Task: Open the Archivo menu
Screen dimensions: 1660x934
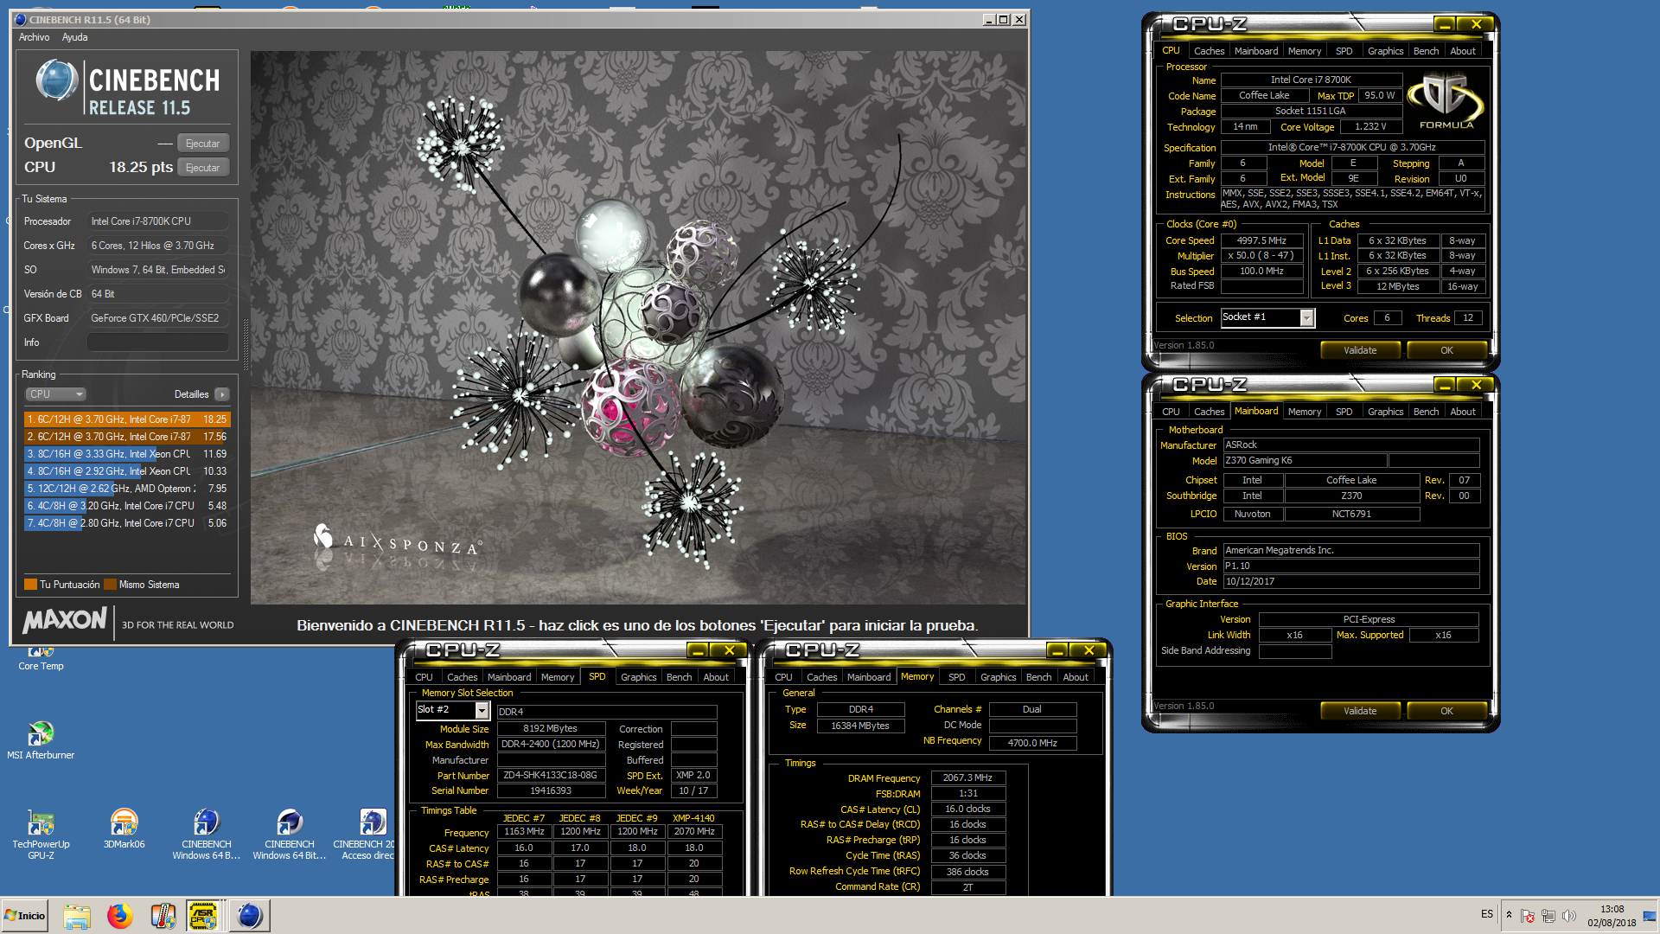Action: click(x=34, y=37)
